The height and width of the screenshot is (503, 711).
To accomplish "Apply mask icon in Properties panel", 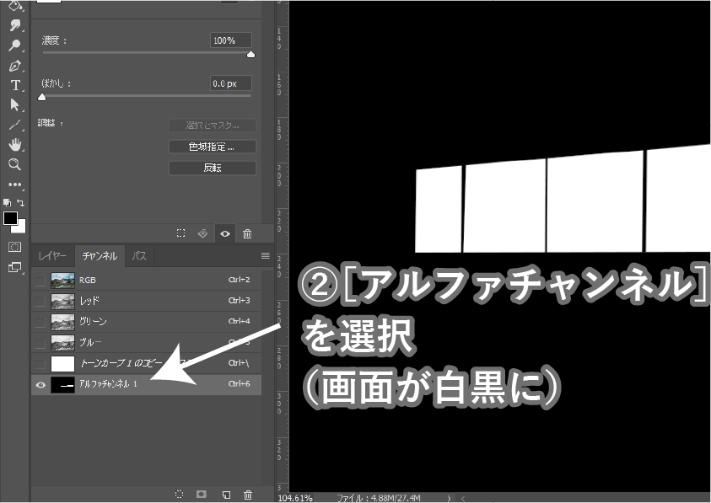I will click(202, 233).
